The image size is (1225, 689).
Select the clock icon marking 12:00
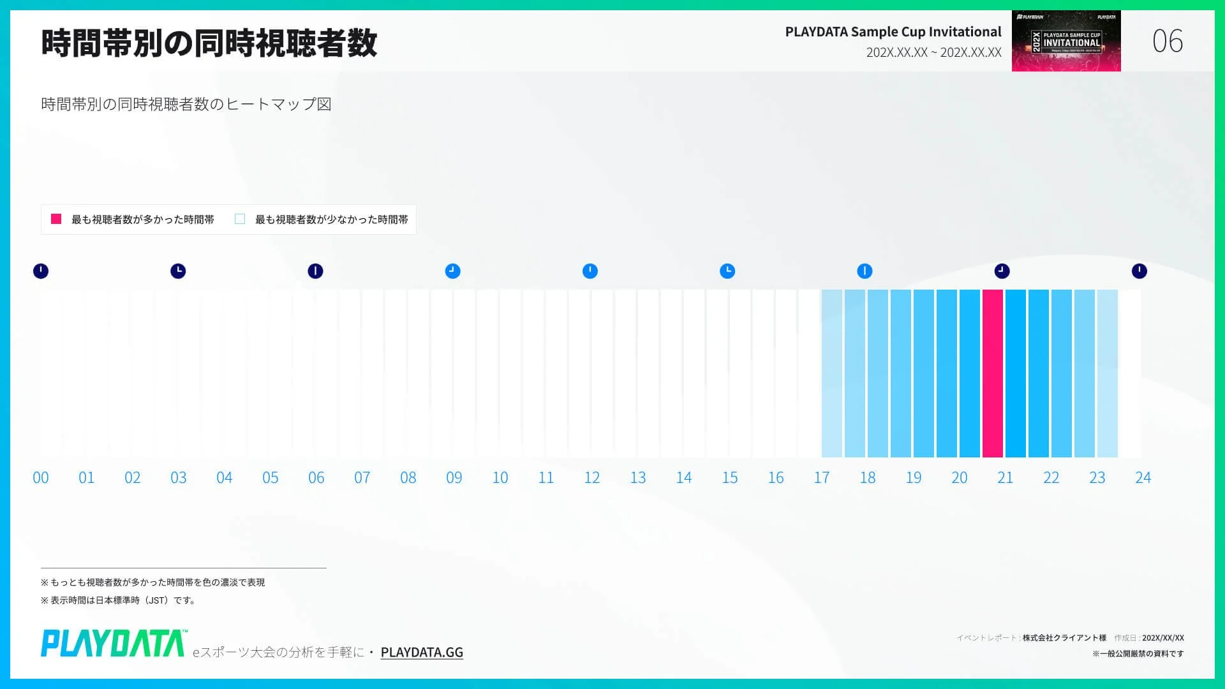[x=590, y=271]
